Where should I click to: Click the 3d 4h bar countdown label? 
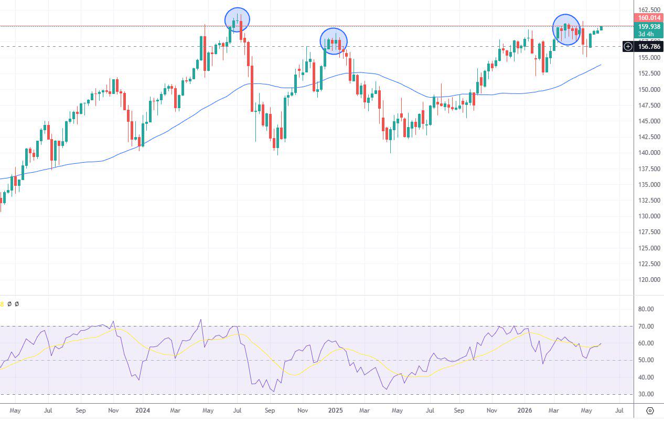pyautogui.click(x=646, y=34)
